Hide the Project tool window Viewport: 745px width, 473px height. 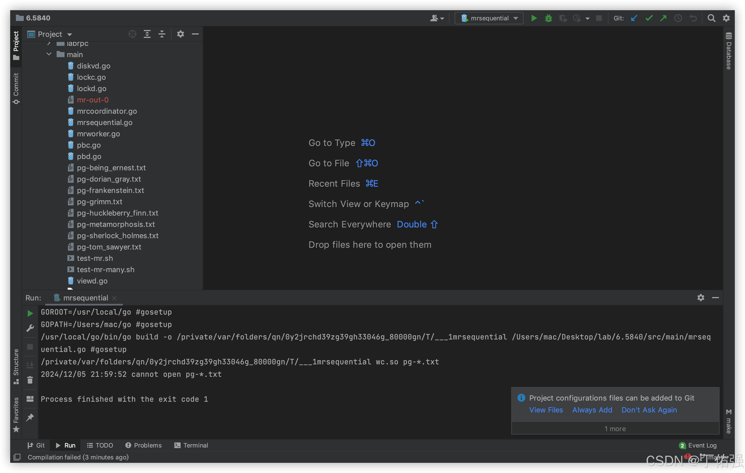click(195, 34)
